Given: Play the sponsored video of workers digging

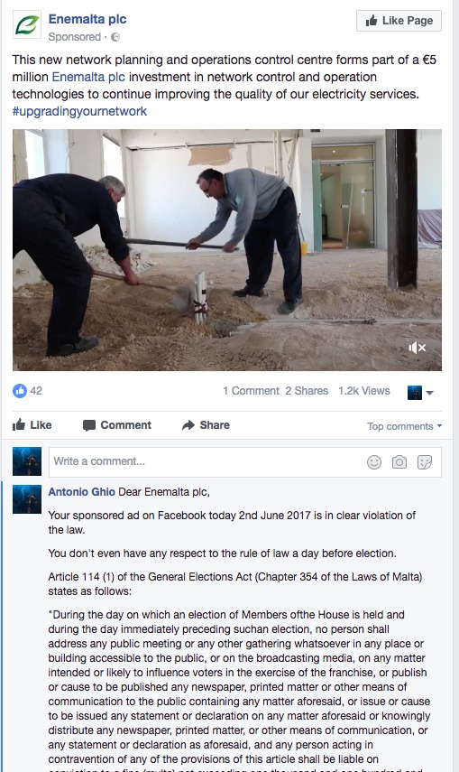Looking at the screenshot, I should coord(226,250).
